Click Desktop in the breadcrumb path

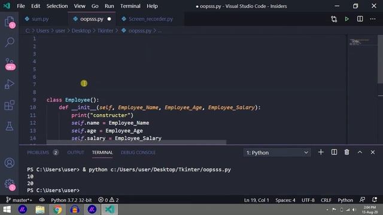[81, 30]
